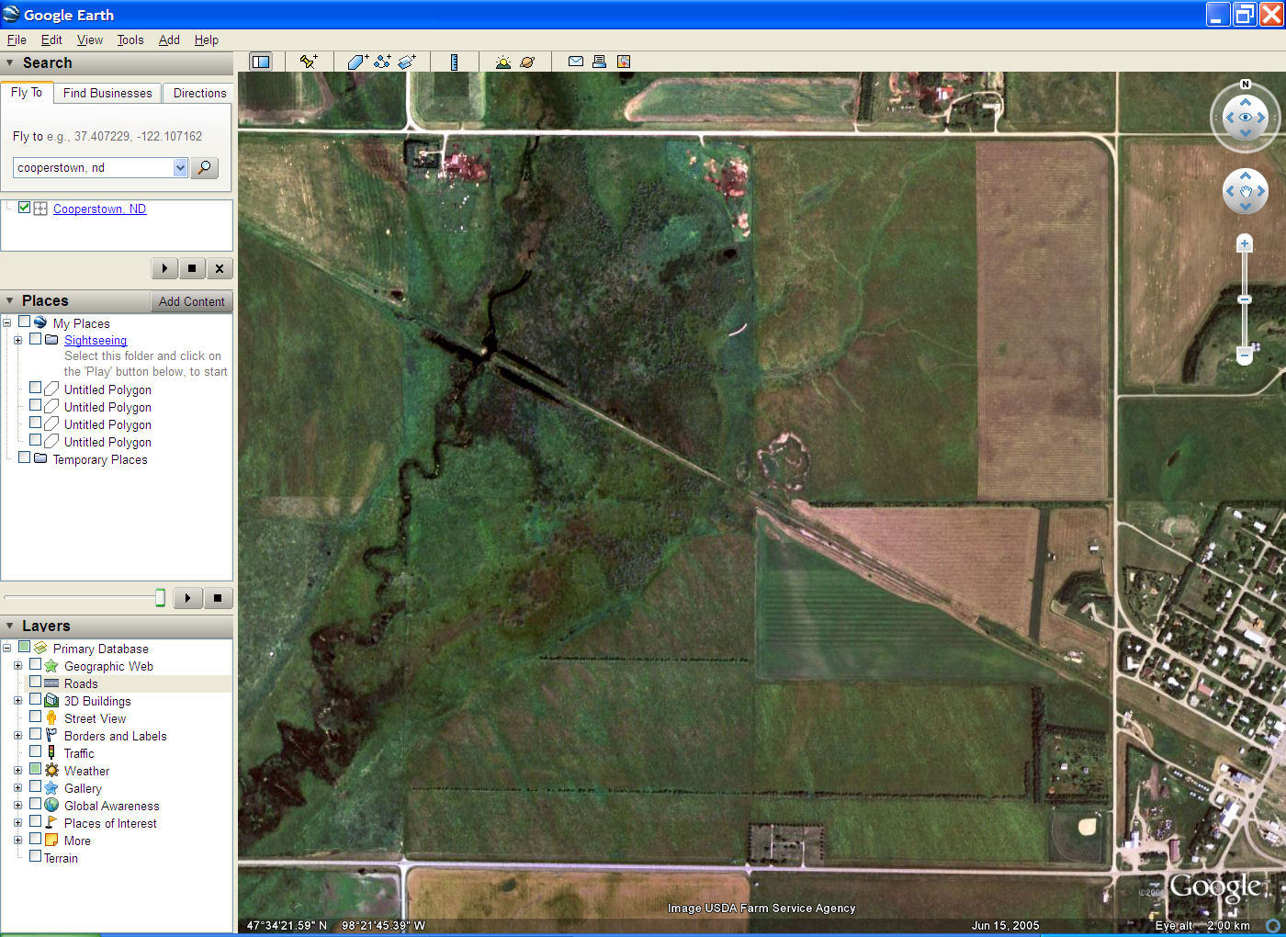Screen dimensions: 1286x937
Task: Click the Fly to text input field
Action: [93, 167]
